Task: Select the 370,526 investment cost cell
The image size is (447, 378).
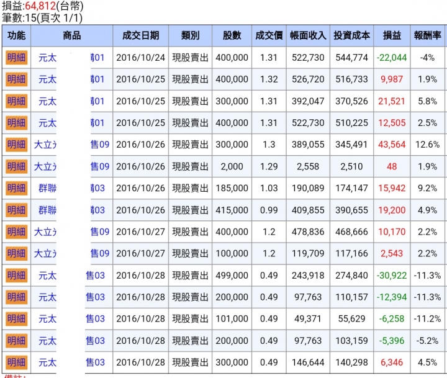Action: click(351, 101)
